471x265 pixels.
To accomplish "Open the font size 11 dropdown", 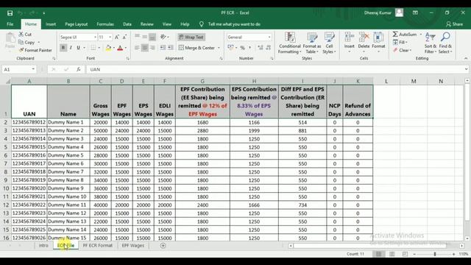I will pos(110,38).
